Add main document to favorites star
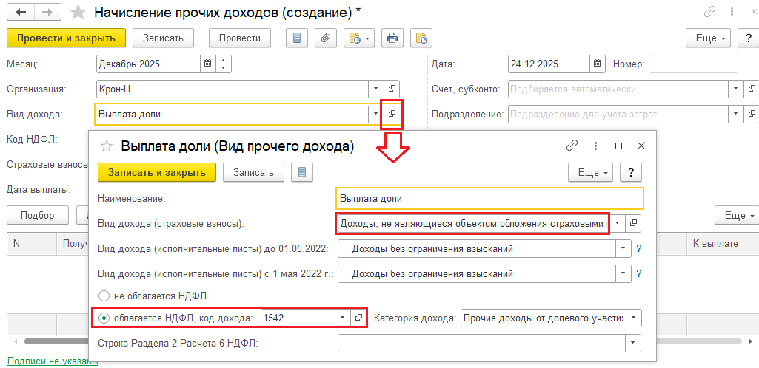 click(78, 13)
